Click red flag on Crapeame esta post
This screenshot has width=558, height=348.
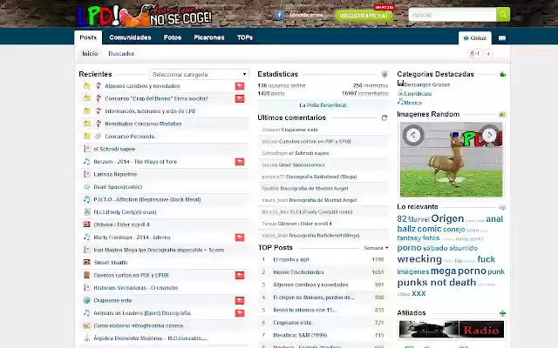tap(240, 300)
